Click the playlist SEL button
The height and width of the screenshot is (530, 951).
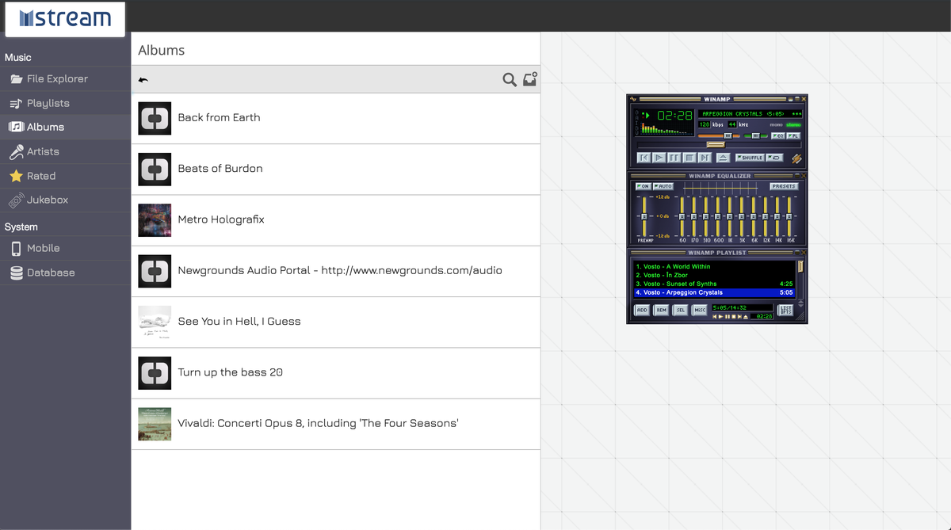(680, 310)
